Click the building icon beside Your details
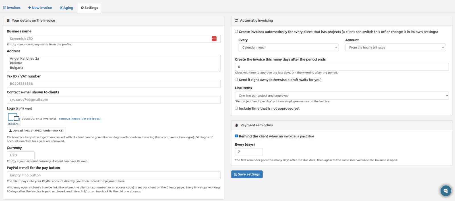This screenshot has width=455, height=201. coord(8,20)
